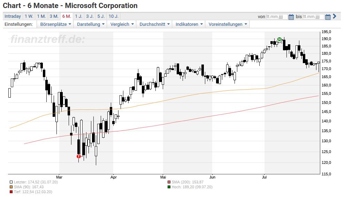The height and width of the screenshot is (197, 345).
Task: Click legend text 'Hoch: 189,20 (09.07.20)'
Action: coord(192,187)
